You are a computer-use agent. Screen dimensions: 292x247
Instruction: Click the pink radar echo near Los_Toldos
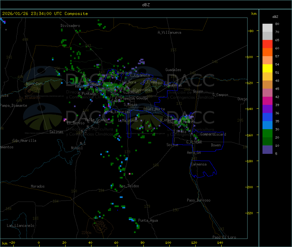pyautogui.click(x=129, y=174)
